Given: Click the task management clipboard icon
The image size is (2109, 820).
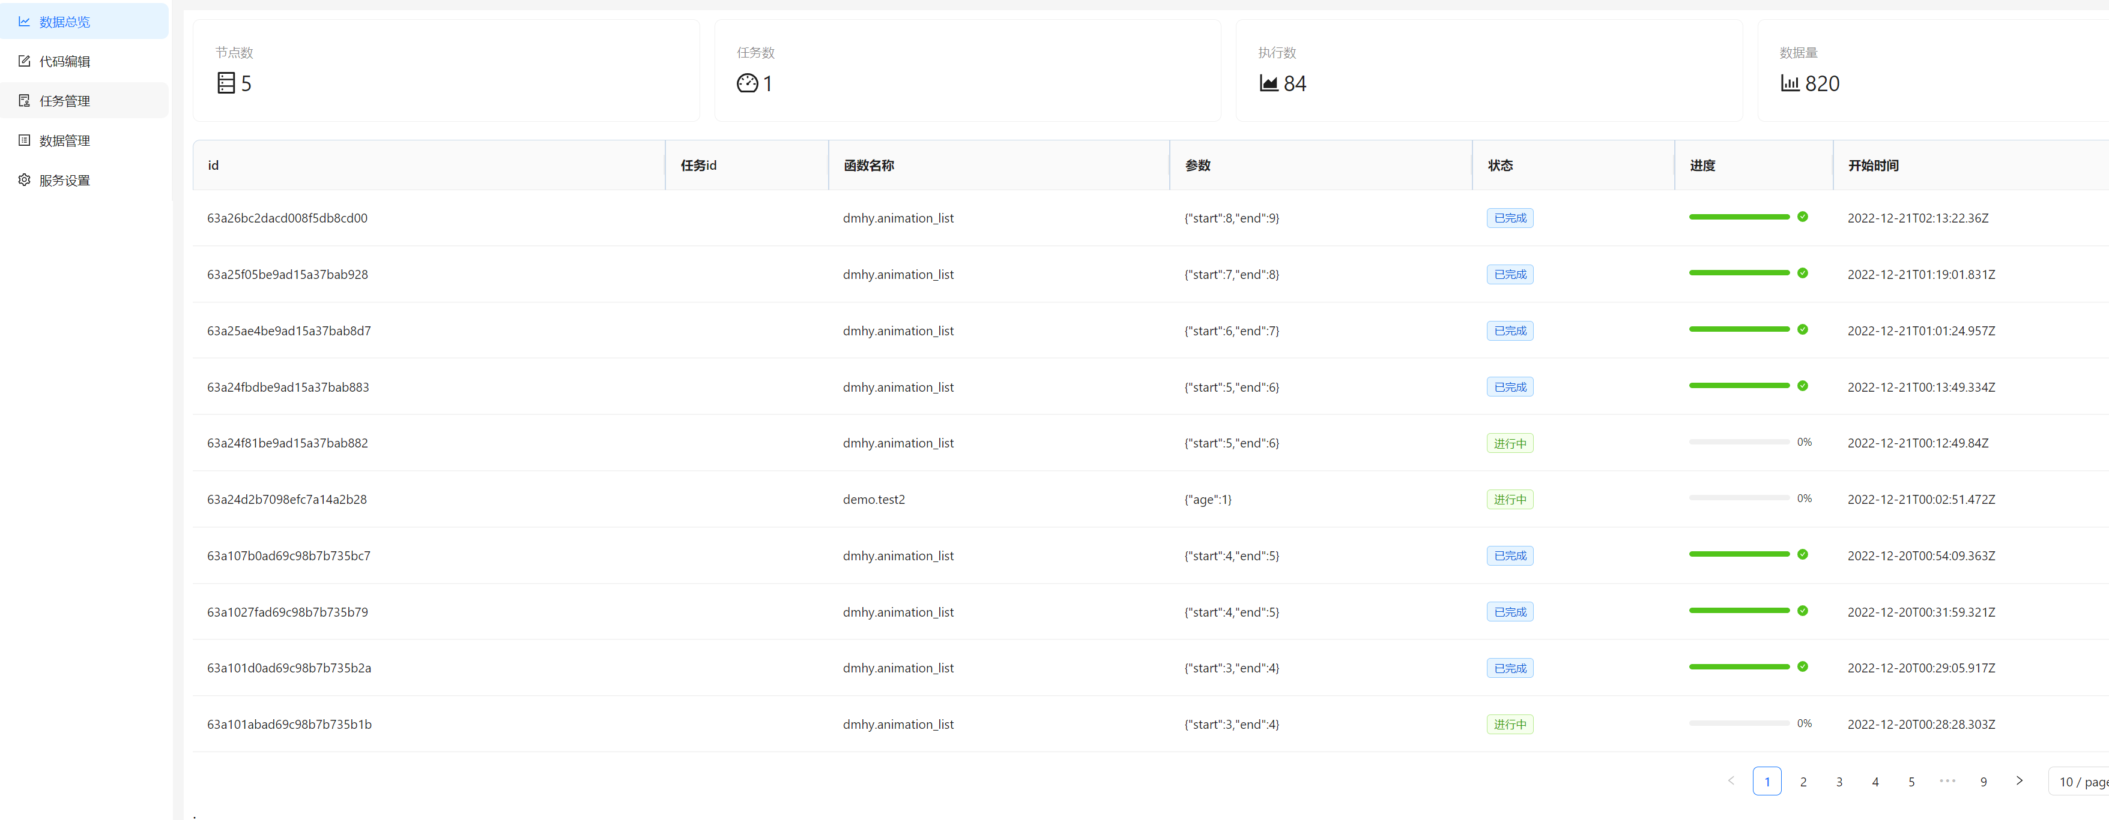Looking at the screenshot, I should (x=25, y=101).
